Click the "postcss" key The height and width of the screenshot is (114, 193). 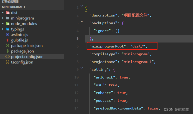(x=103, y=100)
